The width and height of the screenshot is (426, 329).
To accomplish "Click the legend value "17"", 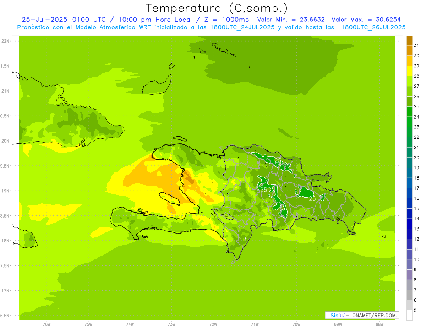I will coord(417,188).
